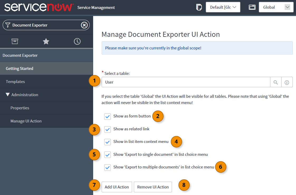The height and width of the screenshot is (195, 296).
Task: Clear the Document Exporter filter text
Action: coord(84,25)
